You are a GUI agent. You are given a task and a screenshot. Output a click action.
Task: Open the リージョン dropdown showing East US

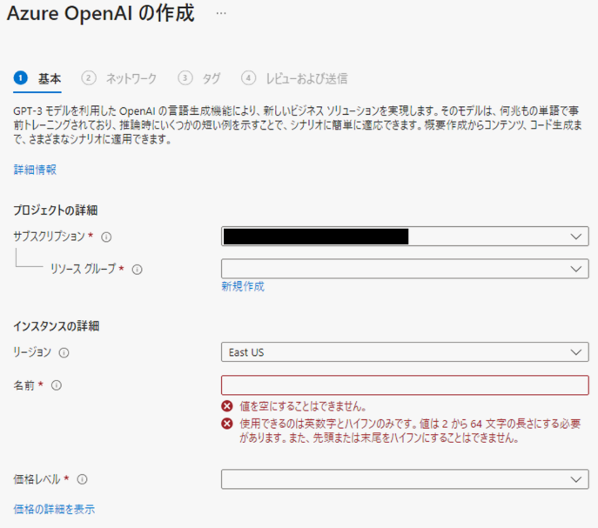point(405,352)
